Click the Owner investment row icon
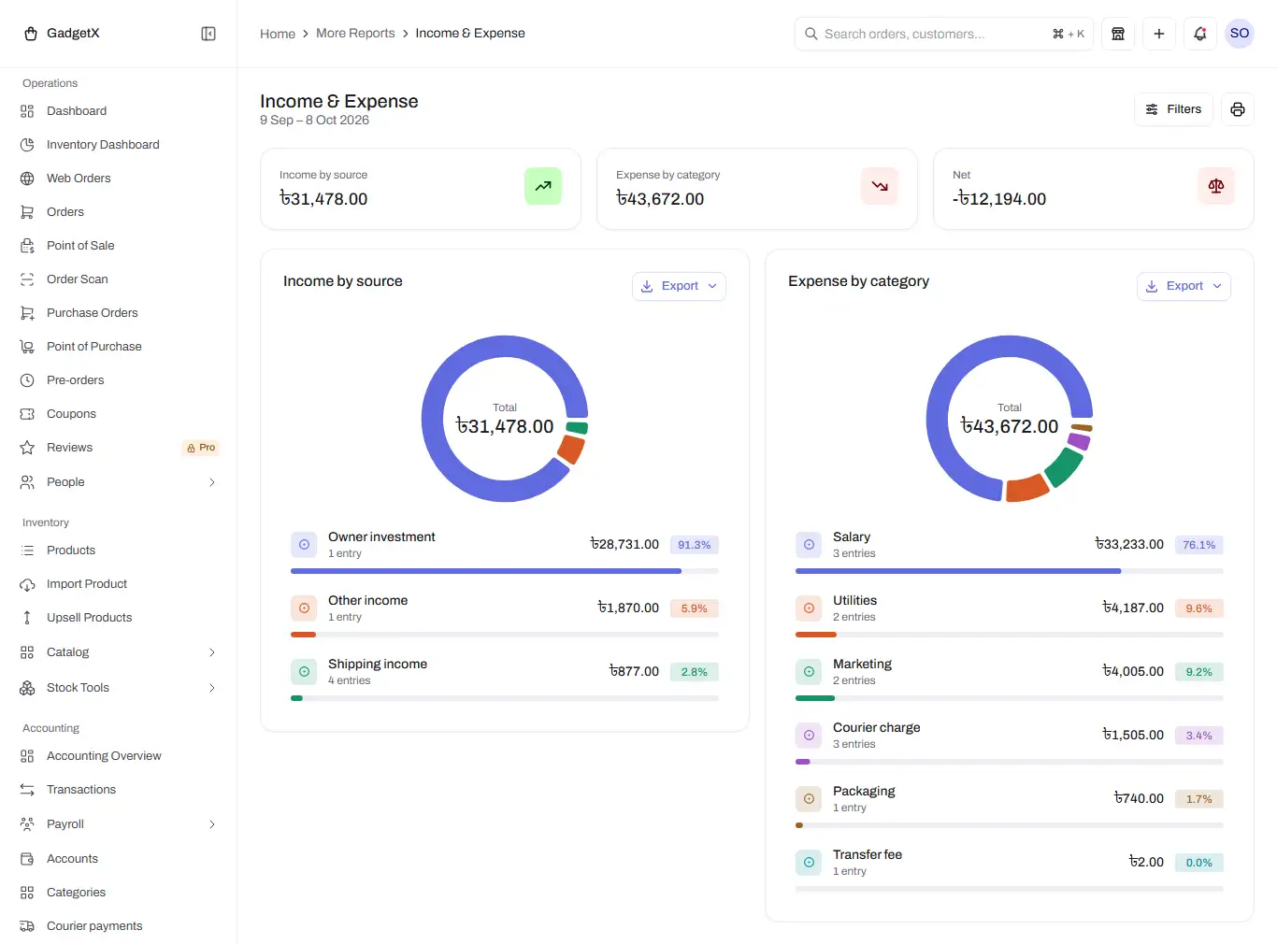 pyautogui.click(x=304, y=544)
